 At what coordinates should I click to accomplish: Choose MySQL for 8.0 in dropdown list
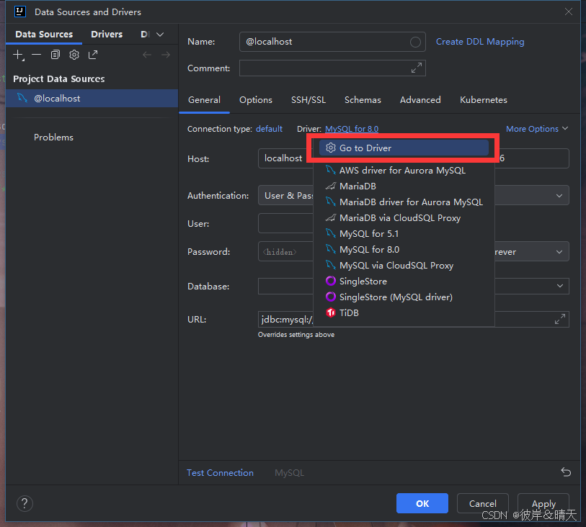[x=404, y=249]
